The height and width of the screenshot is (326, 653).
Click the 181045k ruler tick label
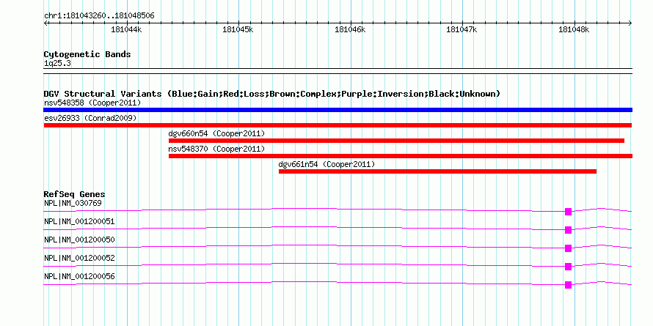click(x=238, y=29)
